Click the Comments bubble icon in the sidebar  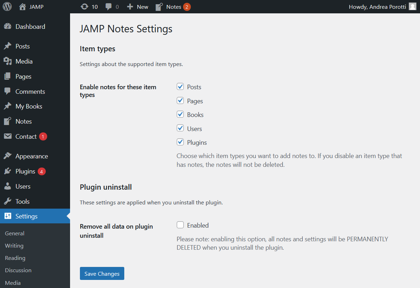(8, 91)
